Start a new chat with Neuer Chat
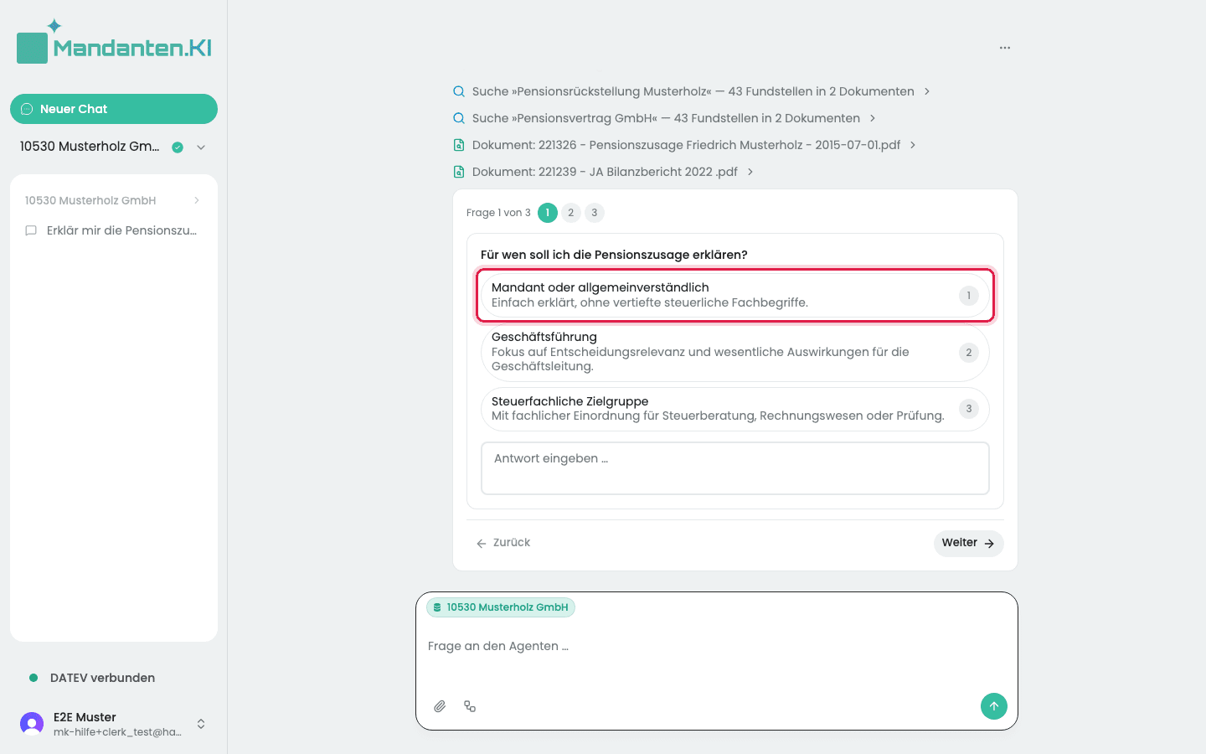 [114, 109]
